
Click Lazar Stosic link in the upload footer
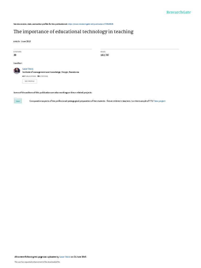click(x=65, y=257)
